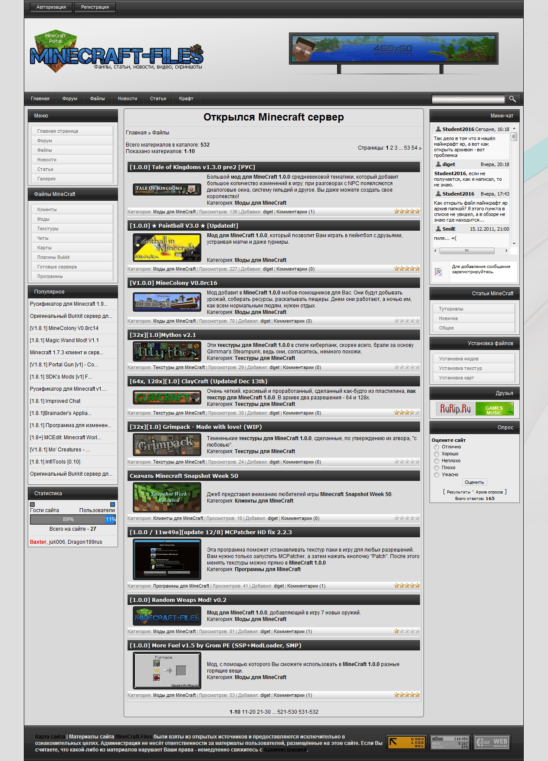Go to page 54 in top pagination

click(x=414, y=148)
